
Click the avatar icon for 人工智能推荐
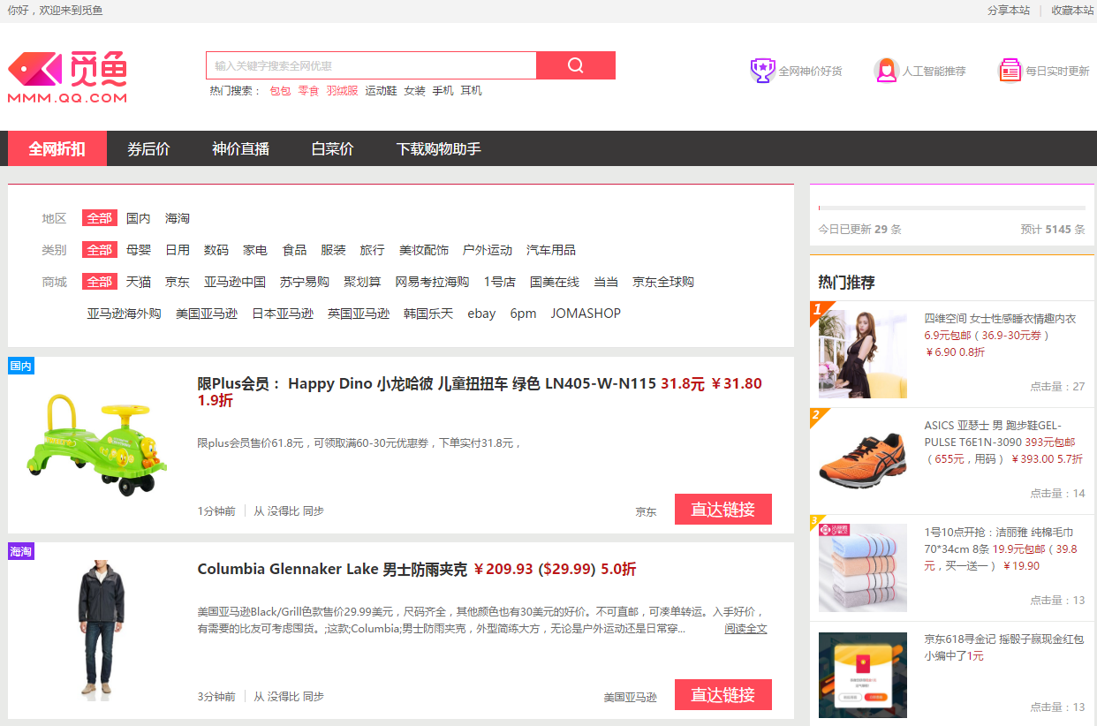886,71
